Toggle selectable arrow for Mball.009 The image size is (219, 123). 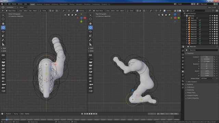tap(212, 39)
